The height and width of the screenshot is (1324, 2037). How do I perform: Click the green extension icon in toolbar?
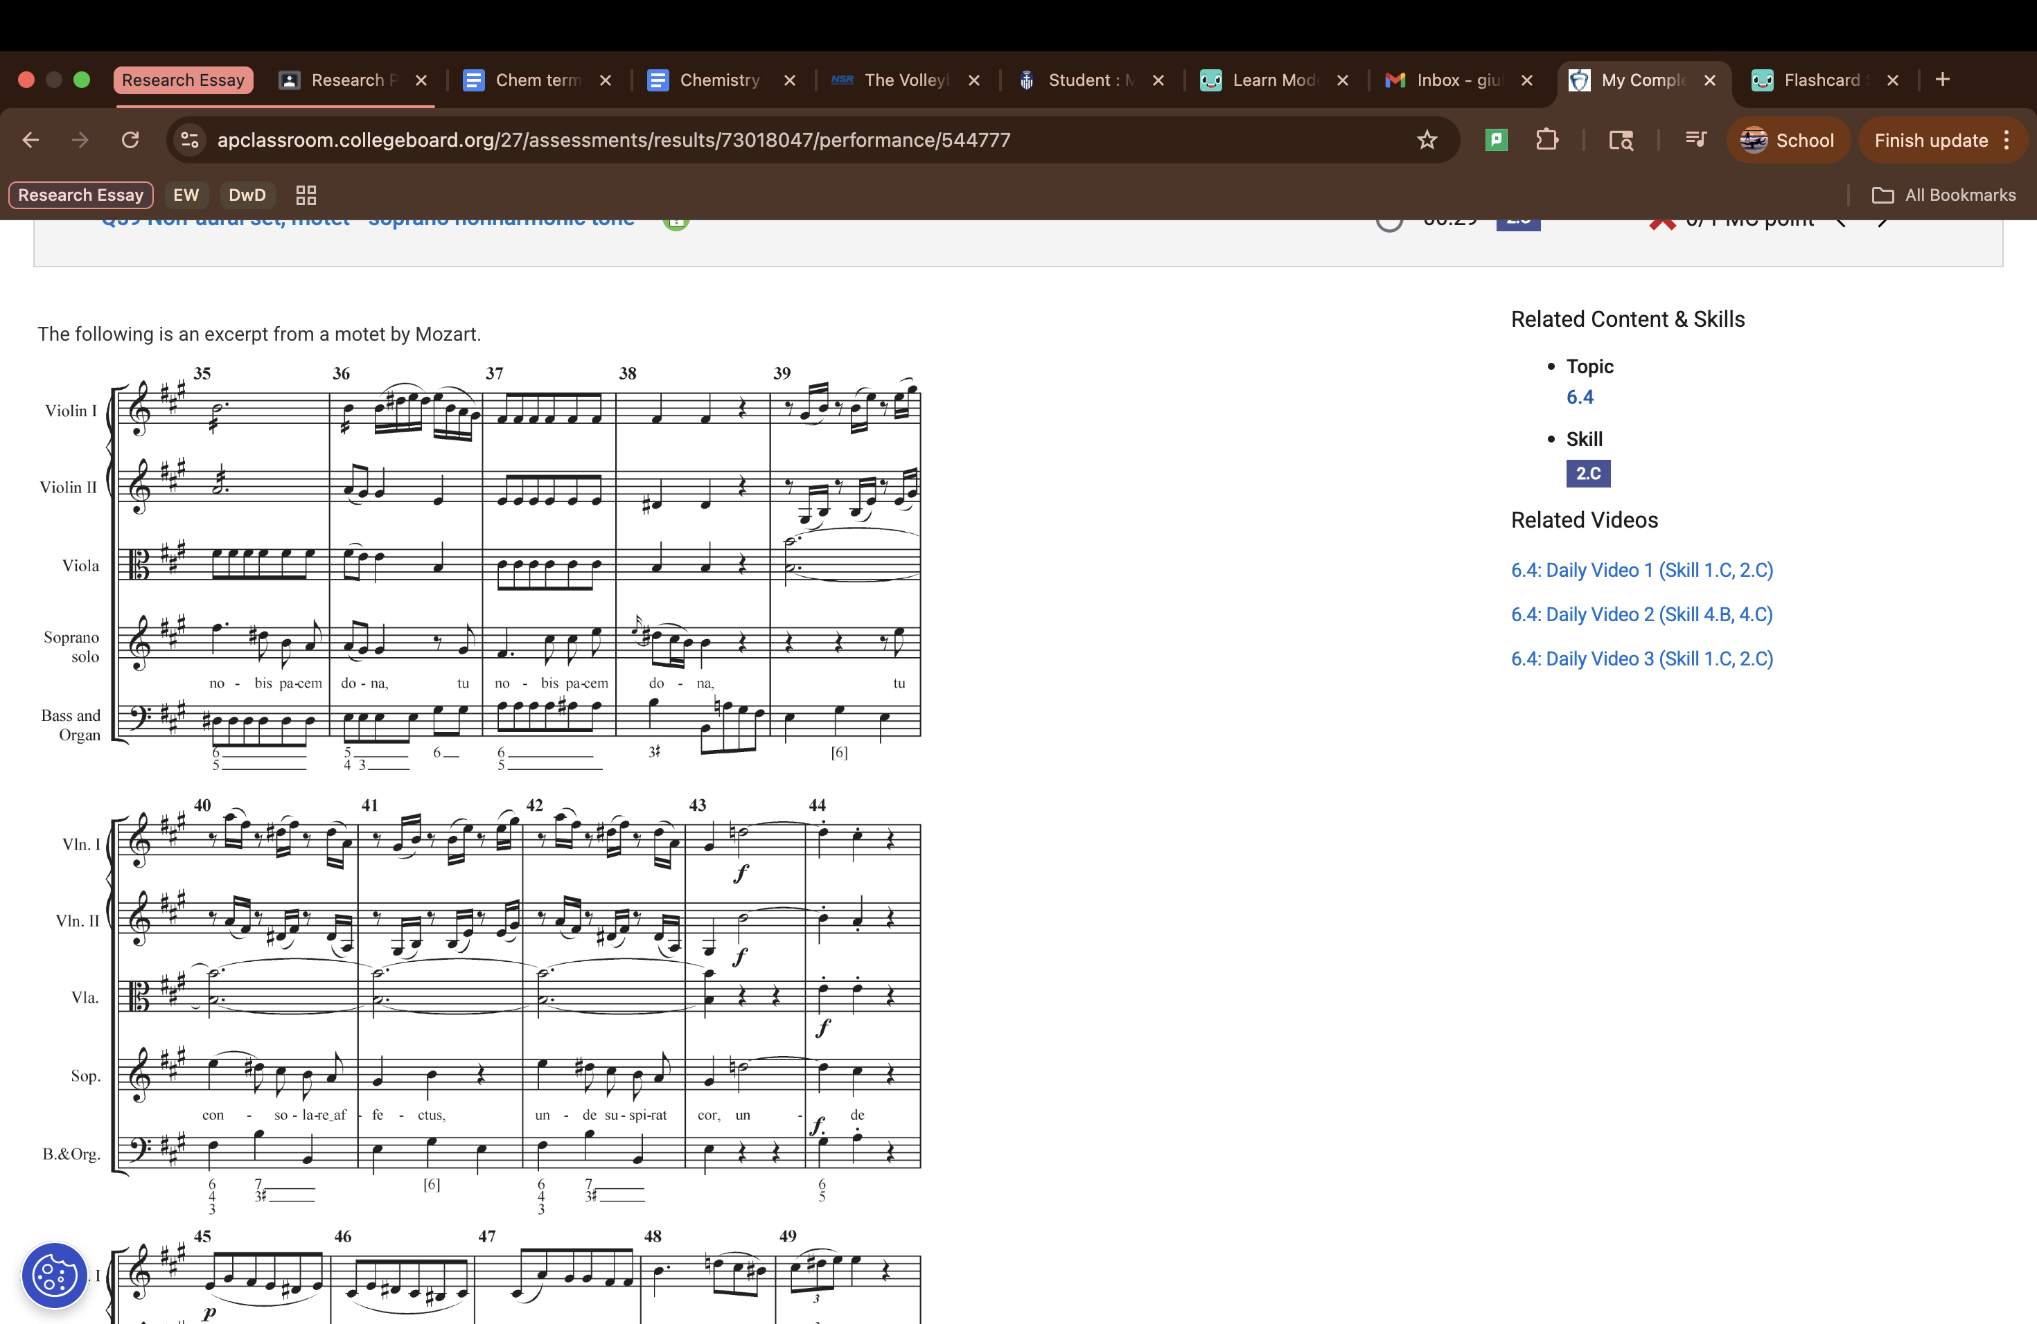tap(1496, 141)
